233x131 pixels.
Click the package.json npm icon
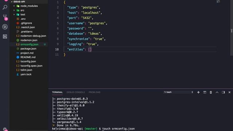click(x=18, y=48)
